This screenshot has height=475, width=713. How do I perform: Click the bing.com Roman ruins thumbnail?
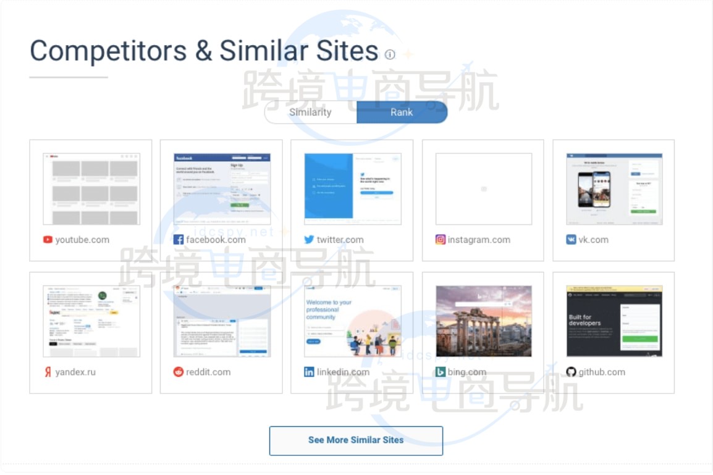(484, 321)
